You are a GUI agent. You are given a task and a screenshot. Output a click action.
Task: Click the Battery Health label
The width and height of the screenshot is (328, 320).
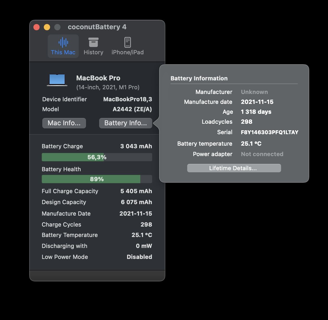click(61, 169)
